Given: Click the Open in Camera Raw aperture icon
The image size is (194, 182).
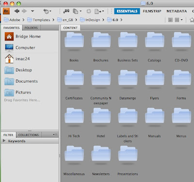Looking at the screenshot, I should tap(89, 11).
